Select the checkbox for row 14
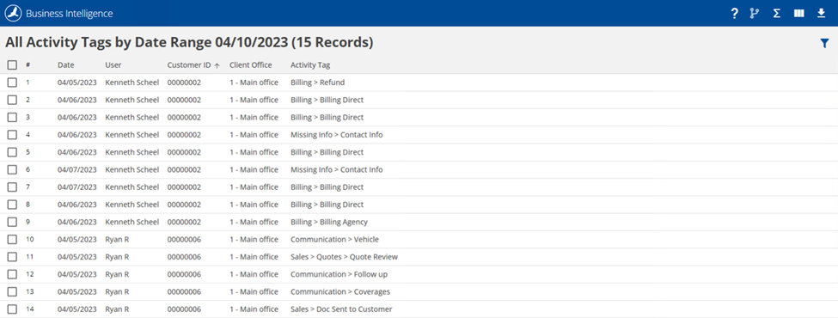The height and width of the screenshot is (318, 838). pos(12,309)
